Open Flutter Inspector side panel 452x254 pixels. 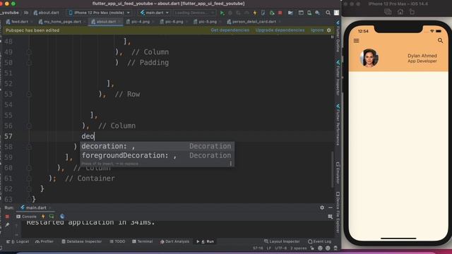tap(338, 78)
